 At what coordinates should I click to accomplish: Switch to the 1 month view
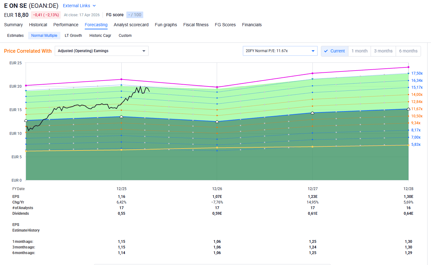pos(359,51)
